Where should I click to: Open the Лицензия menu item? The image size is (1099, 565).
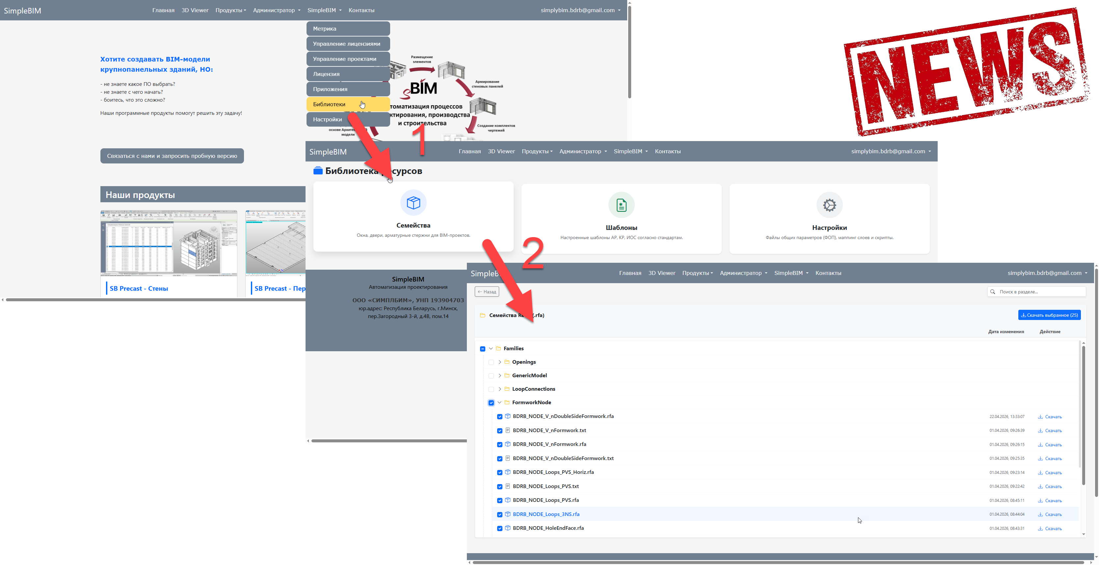tap(348, 74)
